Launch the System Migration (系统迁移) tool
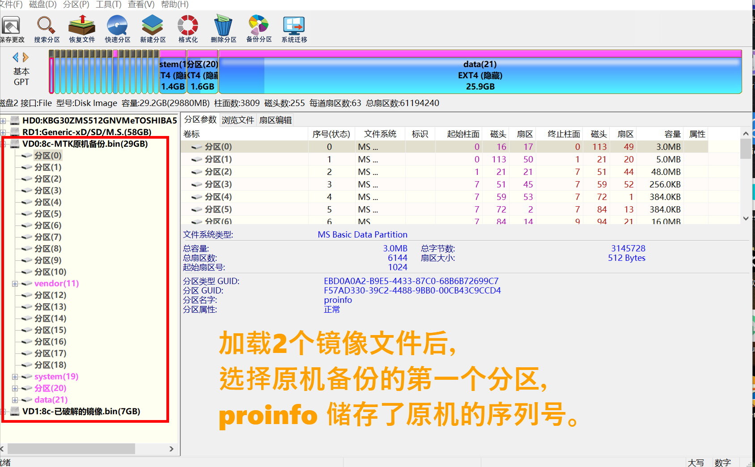The image size is (755, 467). coord(294,29)
